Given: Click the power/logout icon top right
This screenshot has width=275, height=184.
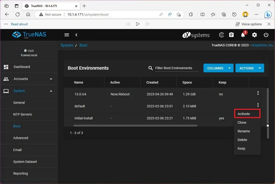Looking at the screenshot, I should 266,35.
